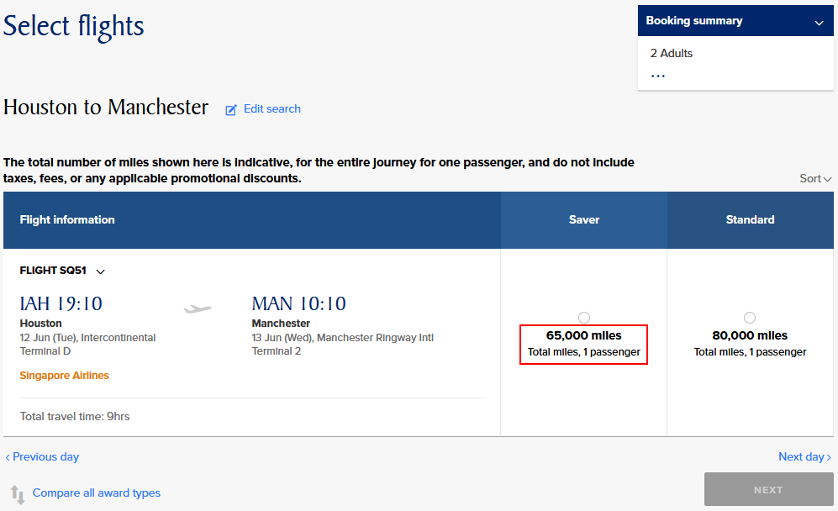Click the compare arrows icon
This screenshot has width=838, height=511.
click(18, 494)
